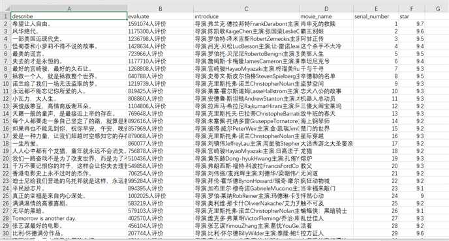Select the movie name '疯狂动物城'

point(326,181)
